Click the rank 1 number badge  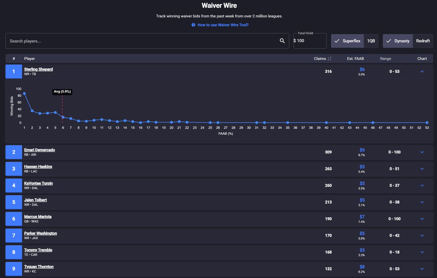click(14, 72)
